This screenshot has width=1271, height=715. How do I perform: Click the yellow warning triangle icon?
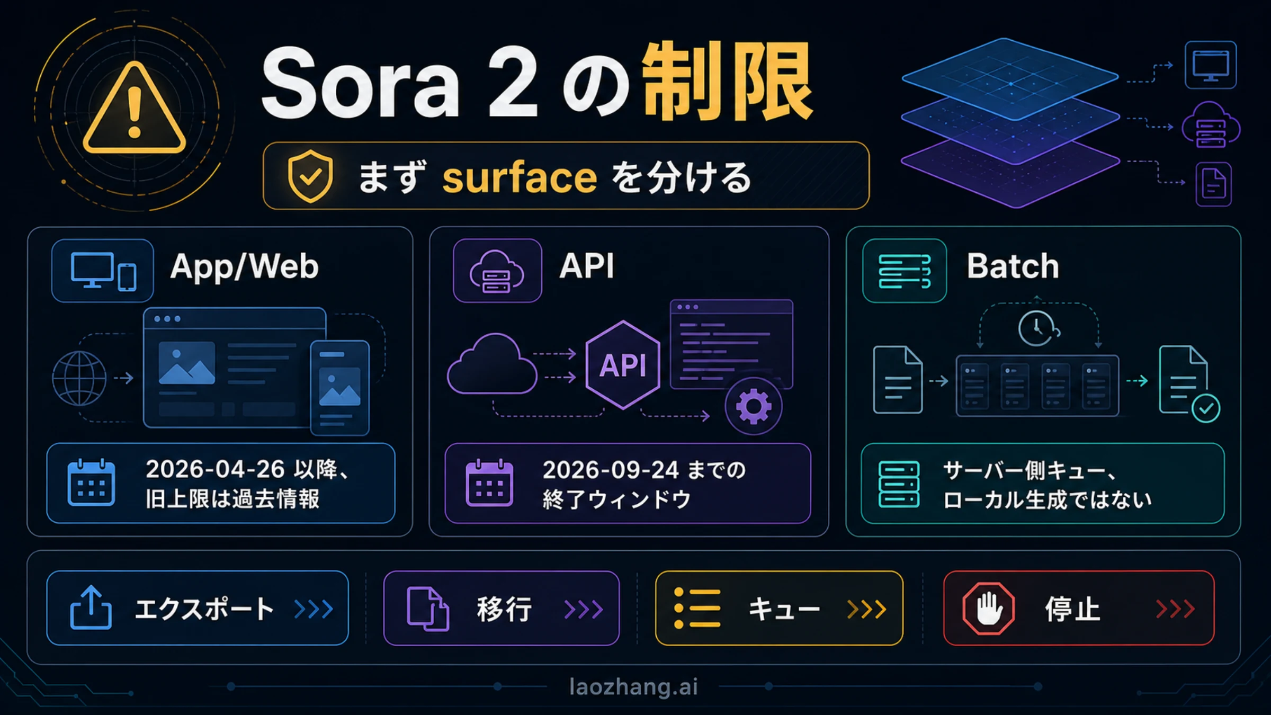(135, 109)
